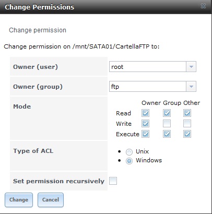Close the Change Permissions dialog
The width and height of the screenshot is (212, 214).
(x=203, y=6)
